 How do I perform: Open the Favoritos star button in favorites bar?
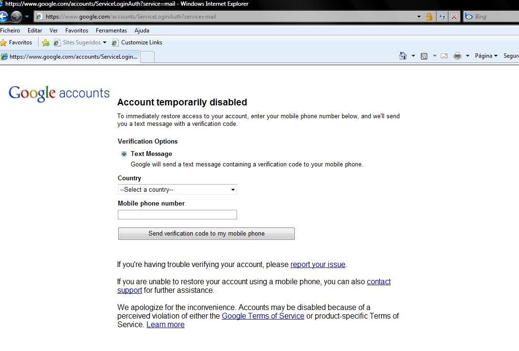click(x=17, y=42)
